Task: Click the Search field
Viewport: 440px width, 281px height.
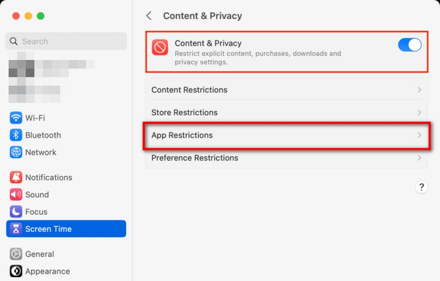Action: [x=66, y=41]
